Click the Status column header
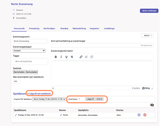 (120, 110)
